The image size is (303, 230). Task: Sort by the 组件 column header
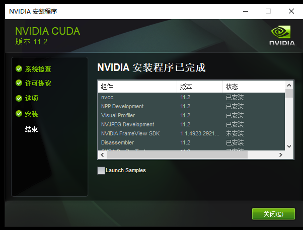click(x=137, y=87)
